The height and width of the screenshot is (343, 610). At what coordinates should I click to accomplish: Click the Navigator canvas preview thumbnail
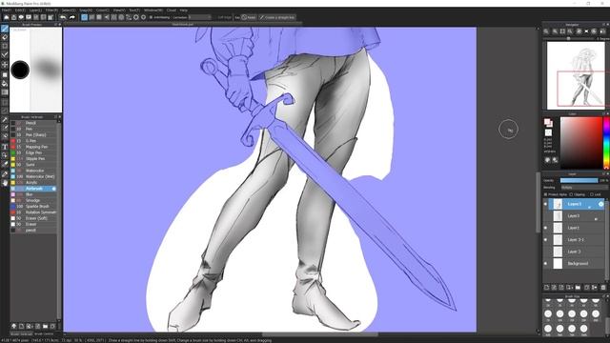pos(576,75)
